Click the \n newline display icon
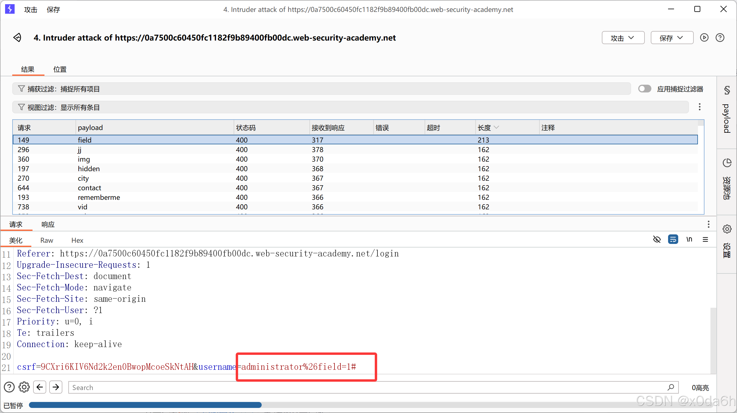 coord(690,239)
